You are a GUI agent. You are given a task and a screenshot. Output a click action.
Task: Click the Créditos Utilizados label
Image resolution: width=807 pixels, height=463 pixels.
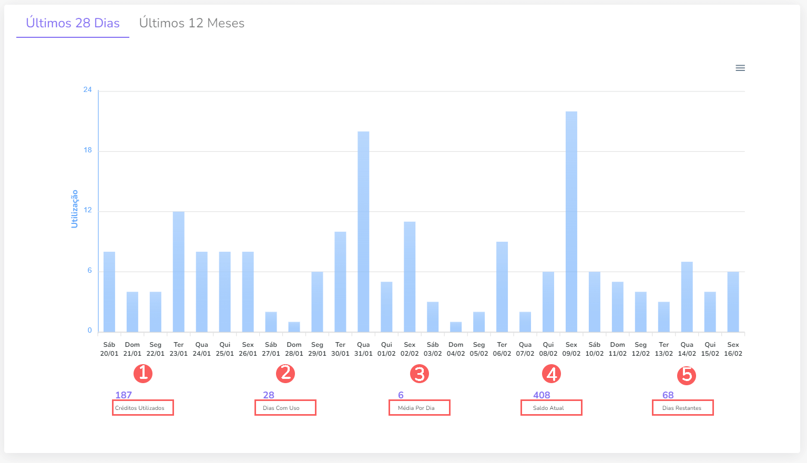(140, 408)
